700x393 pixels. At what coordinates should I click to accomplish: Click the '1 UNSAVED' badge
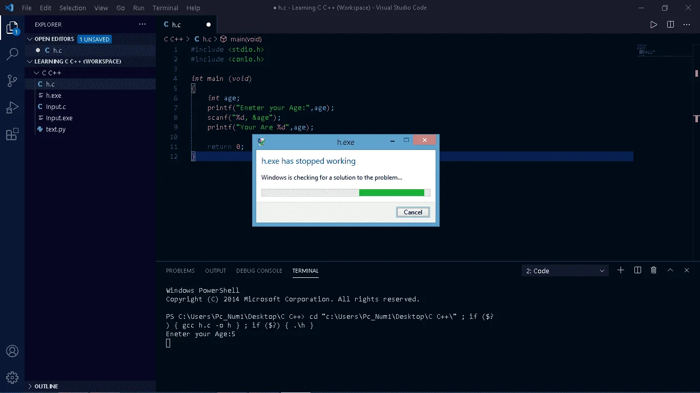[x=94, y=39]
